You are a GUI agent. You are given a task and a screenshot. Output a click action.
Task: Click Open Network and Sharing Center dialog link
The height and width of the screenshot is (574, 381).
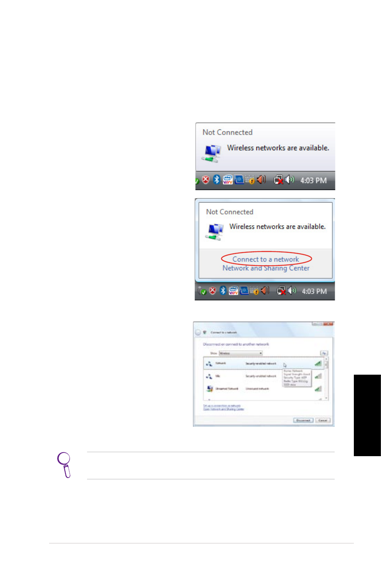[x=224, y=409]
